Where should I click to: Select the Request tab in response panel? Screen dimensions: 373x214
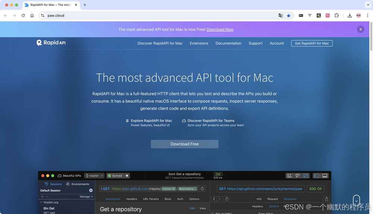(x=273, y=199)
